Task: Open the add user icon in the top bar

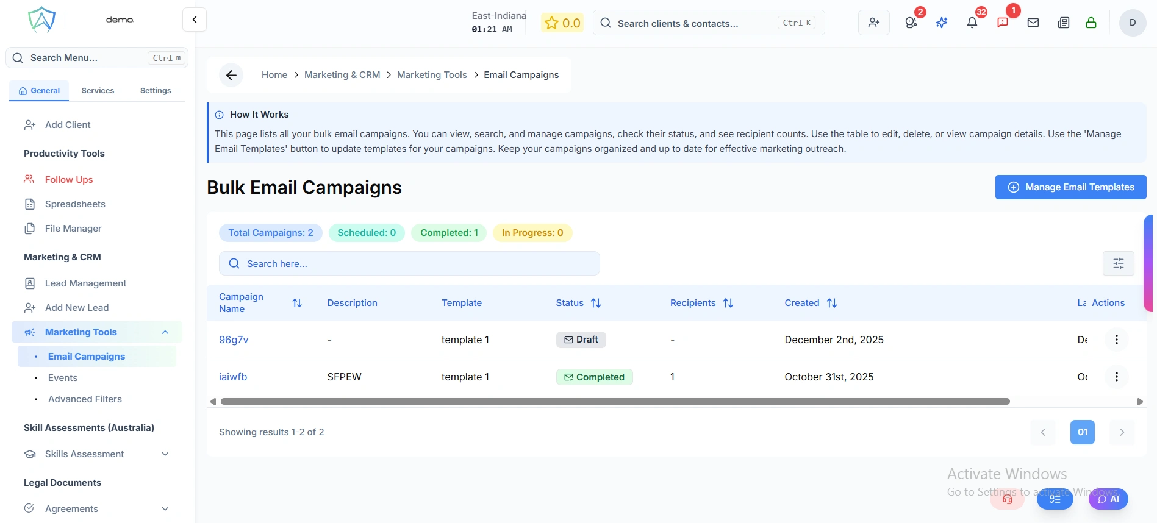Action: [x=874, y=23]
